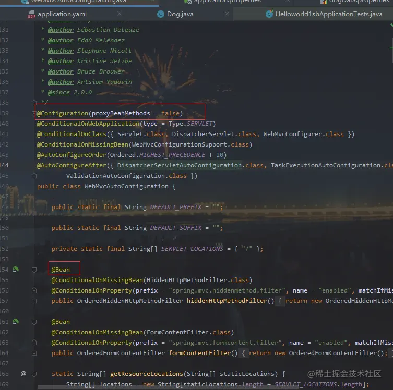Image resolution: width=393 pixels, height=390 pixels.
Task: Click the test class icon on Helloworld1sbApplicationTests.java tab
Action: (269, 14)
